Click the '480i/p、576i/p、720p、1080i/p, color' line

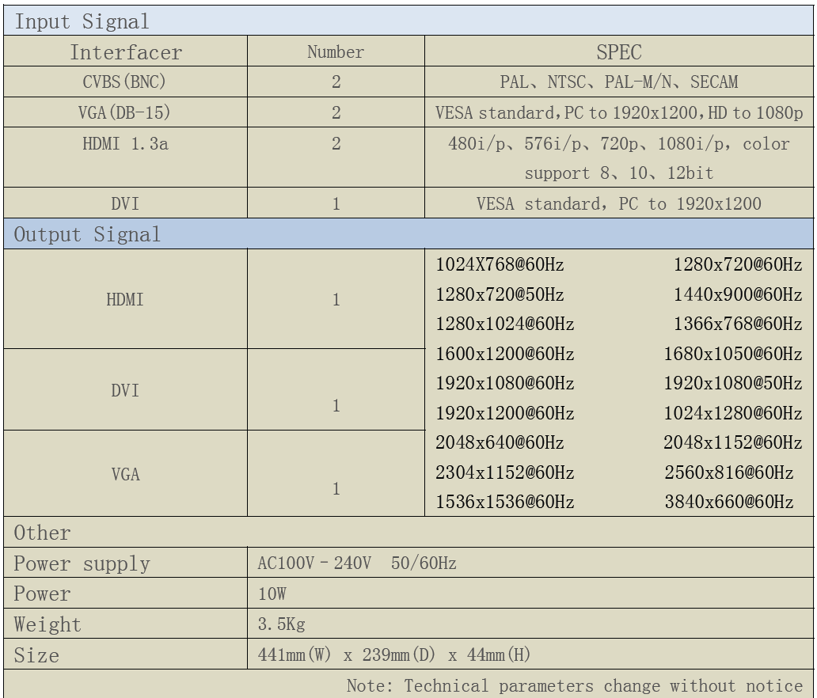pyautogui.click(x=619, y=143)
